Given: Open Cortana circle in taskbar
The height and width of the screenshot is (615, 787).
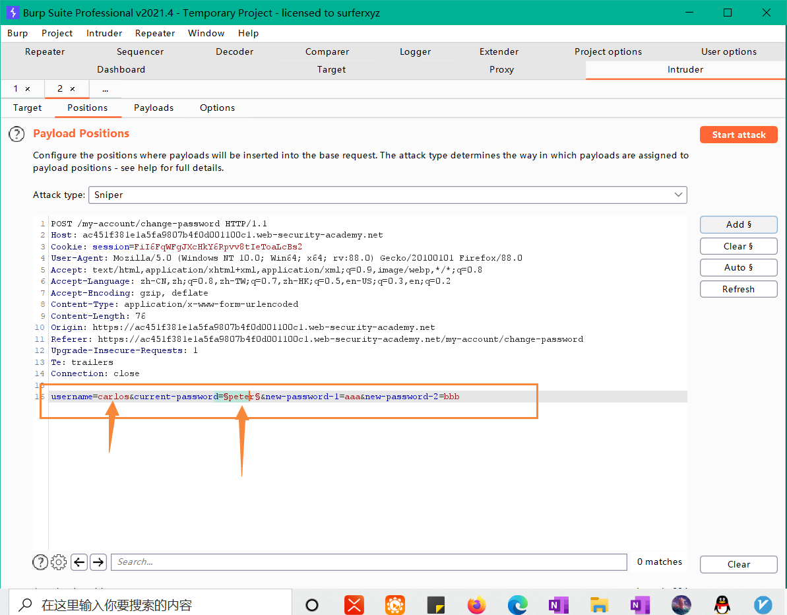Looking at the screenshot, I should coord(311,605).
